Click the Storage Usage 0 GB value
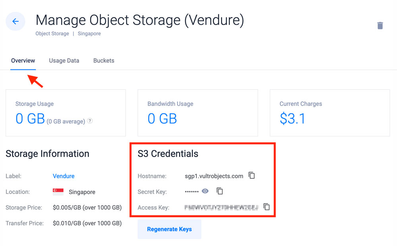Image resolution: width=397 pixels, height=246 pixels. tap(30, 119)
